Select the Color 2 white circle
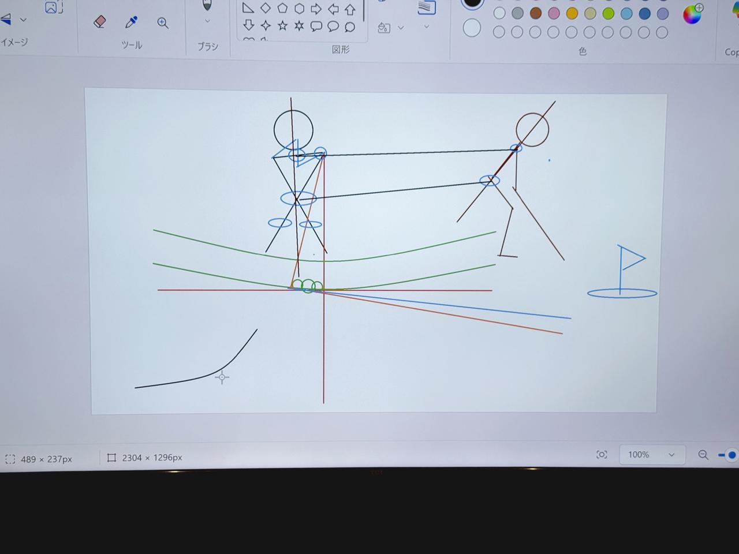This screenshot has height=554, width=739. (x=472, y=28)
